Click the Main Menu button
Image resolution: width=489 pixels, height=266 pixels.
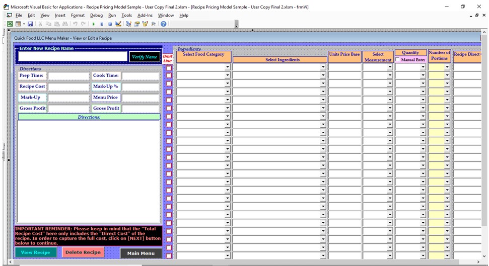[141, 253]
